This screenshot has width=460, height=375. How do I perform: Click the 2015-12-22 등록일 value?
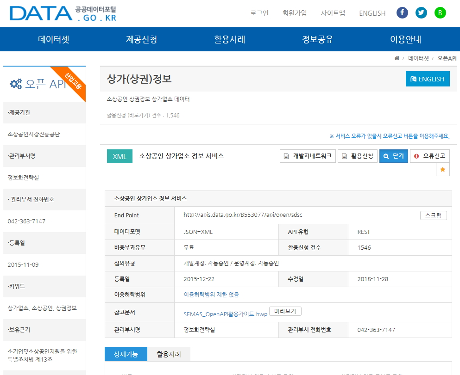(199, 279)
